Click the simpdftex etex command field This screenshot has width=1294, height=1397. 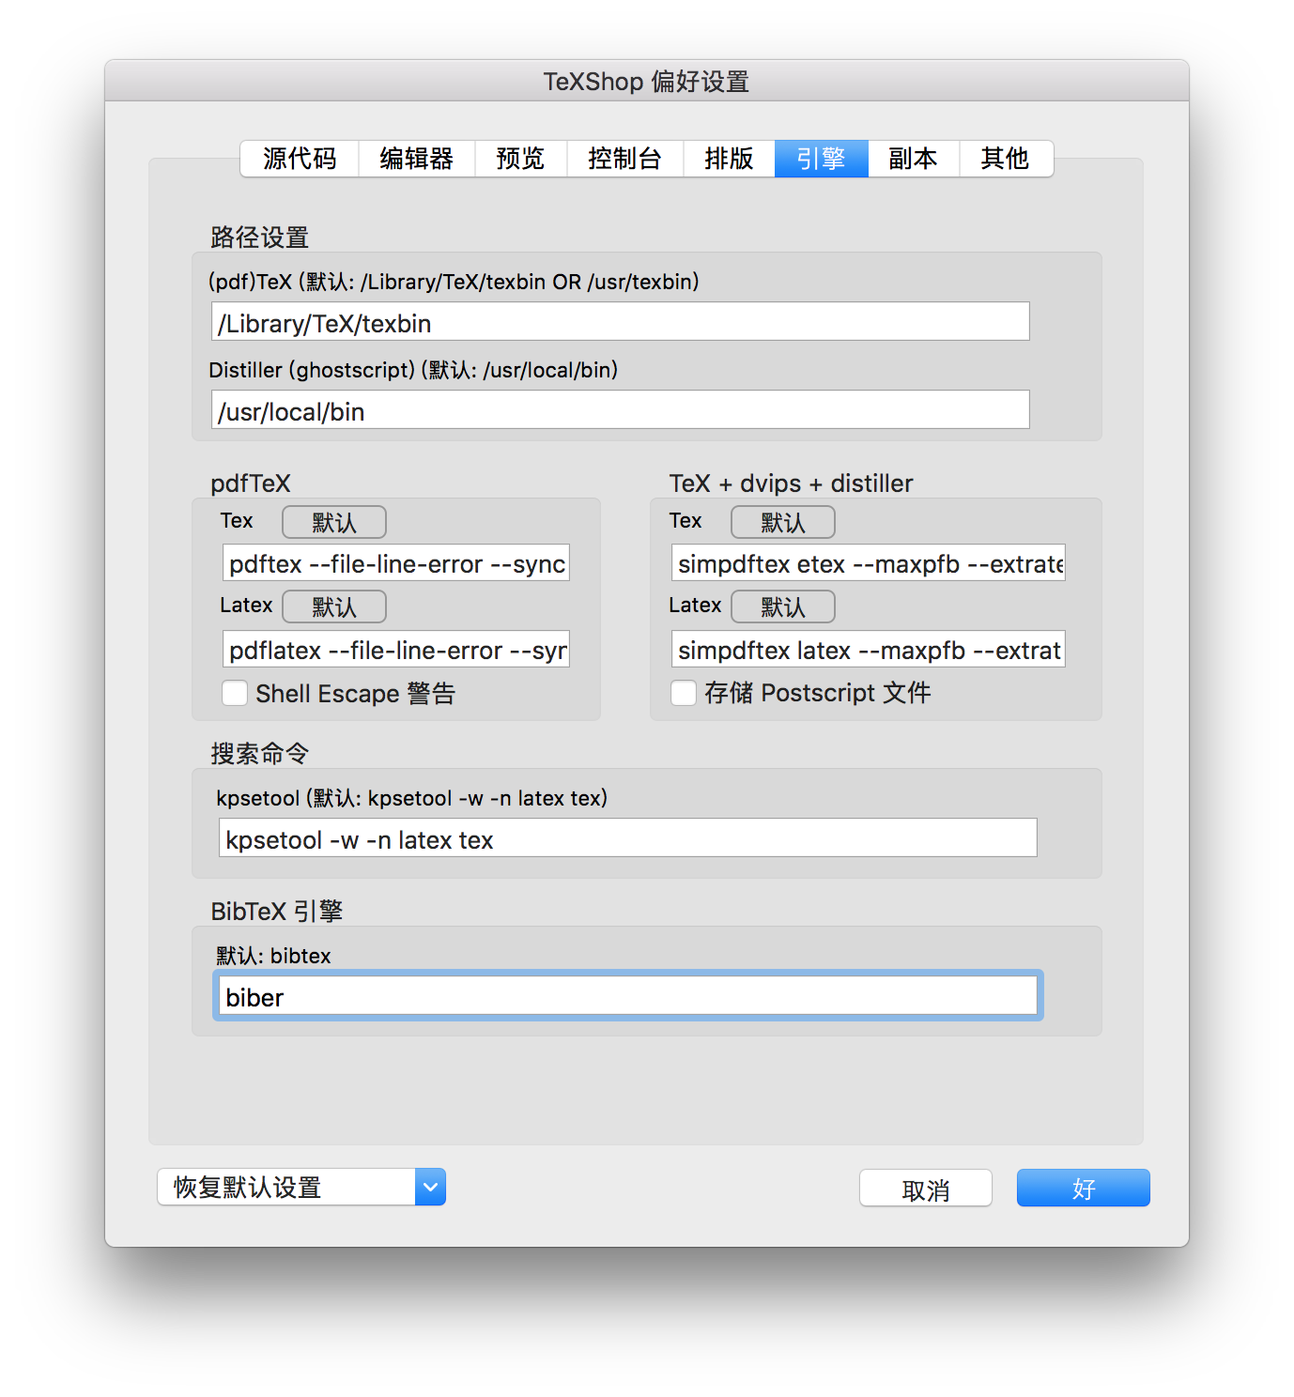point(869,563)
